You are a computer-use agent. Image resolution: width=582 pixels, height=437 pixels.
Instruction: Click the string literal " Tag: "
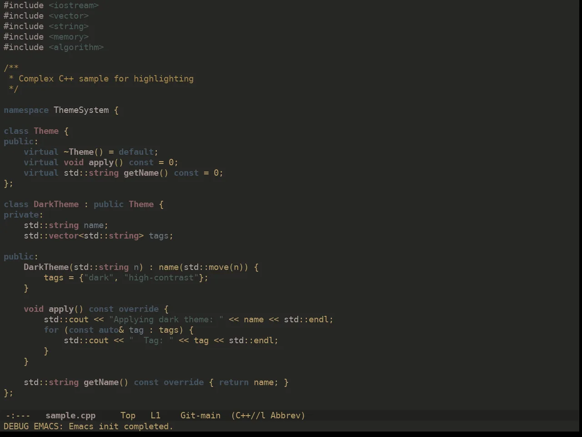151,340
